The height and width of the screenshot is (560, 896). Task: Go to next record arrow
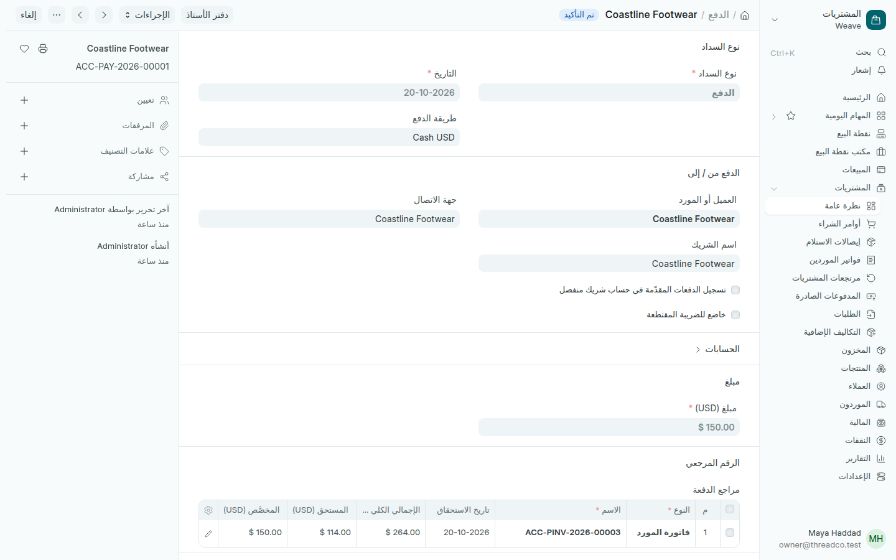tap(104, 15)
